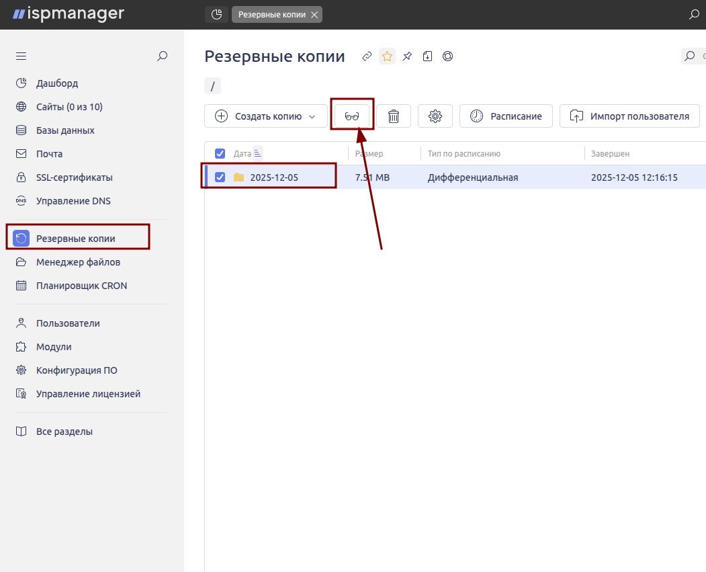Open dashboard pie icon in top bar
Screen dimensions: 706x572
[216, 15]
